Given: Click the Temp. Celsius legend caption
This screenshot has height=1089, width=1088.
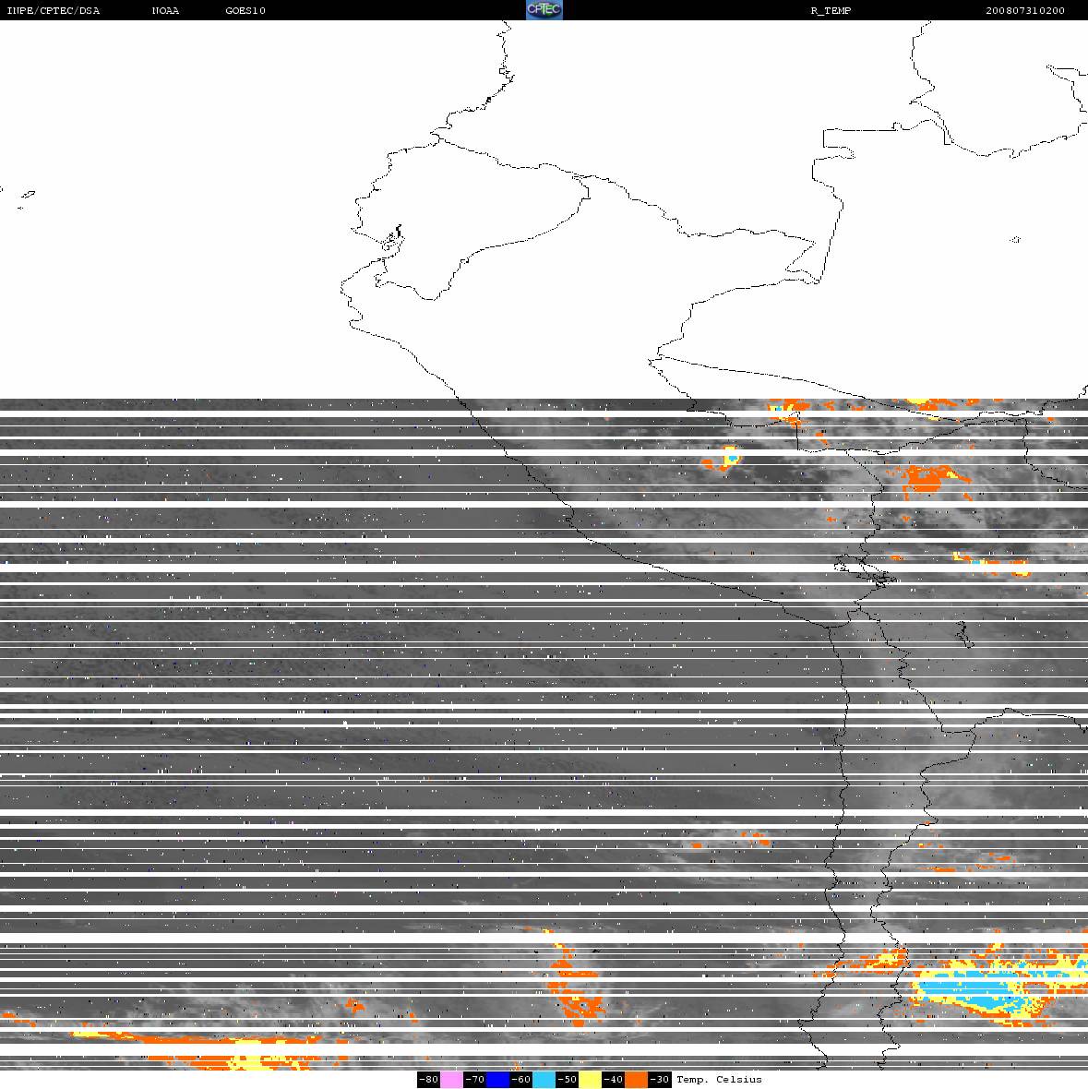Looking at the screenshot, I should 719,1079.
